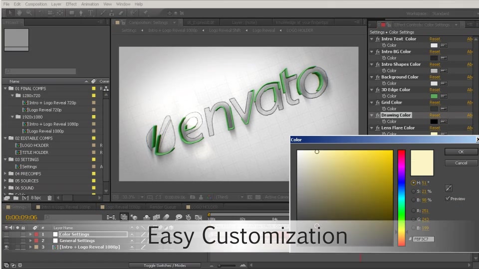
Task: Toggle Frame Blending in timeline
Action: (x=156, y=217)
